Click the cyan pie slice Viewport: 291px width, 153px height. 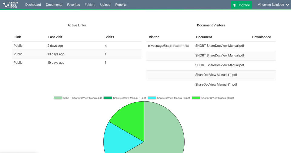pos(121,139)
